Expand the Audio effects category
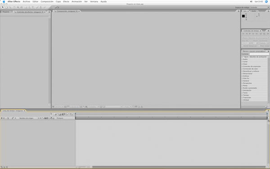The image size is (270, 169). tap(242, 59)
